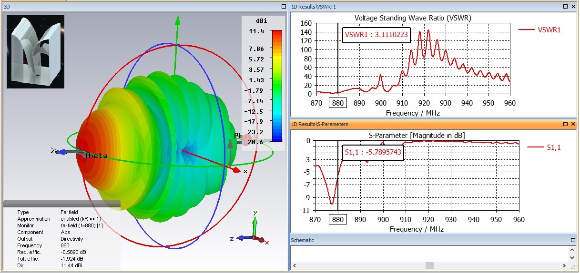
Task: Click the Theta axis label in 3D view
Action: [96, 156]
